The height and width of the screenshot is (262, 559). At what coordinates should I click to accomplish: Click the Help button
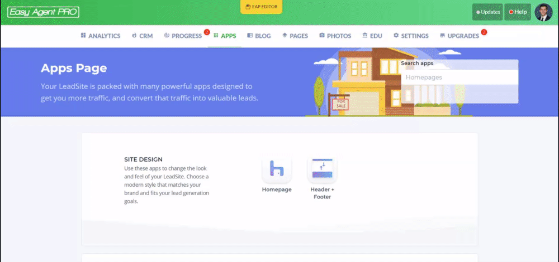pyautogui.click(x=517, y=12)
